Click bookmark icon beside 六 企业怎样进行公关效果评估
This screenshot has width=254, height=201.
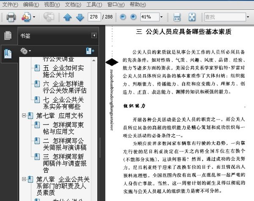pyautogui.click(x=37, y=84)
